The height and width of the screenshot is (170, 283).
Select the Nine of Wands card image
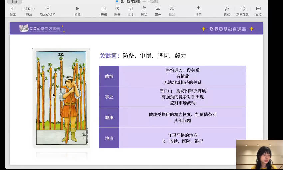[x=61, y=98]
